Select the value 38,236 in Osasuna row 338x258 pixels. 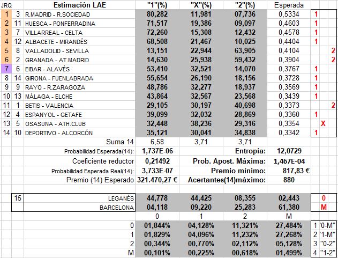pyautogui.click(x=201, y=123)
